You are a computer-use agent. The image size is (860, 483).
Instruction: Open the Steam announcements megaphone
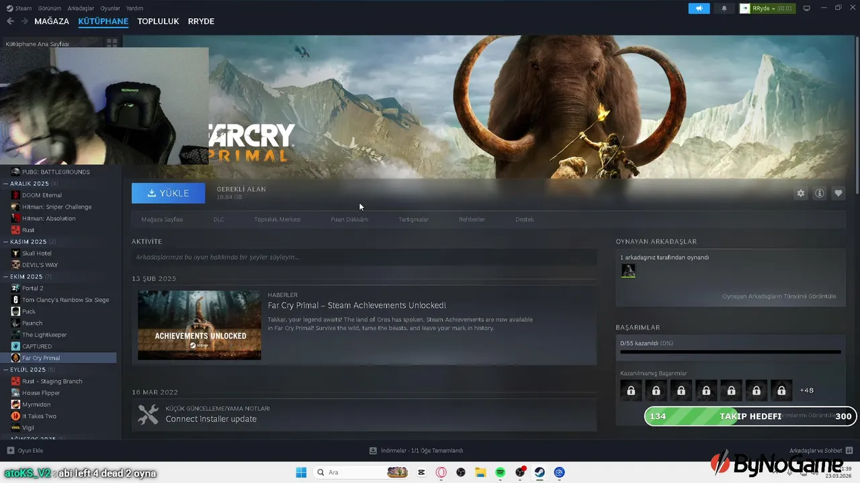699,8
